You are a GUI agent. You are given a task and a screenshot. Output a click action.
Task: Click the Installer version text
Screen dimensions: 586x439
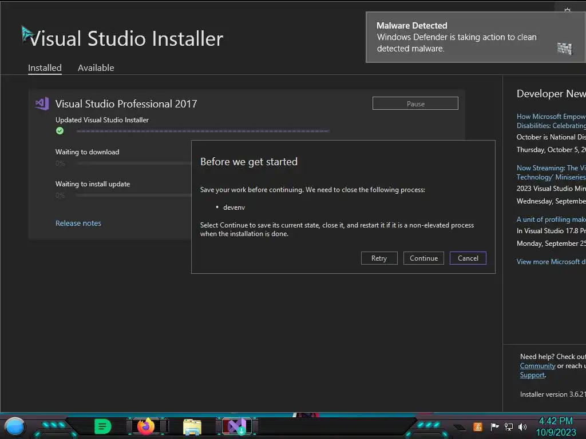pyautogui.click(x=553, y=394)
